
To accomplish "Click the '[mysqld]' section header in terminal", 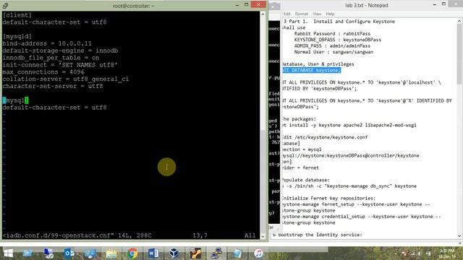I will tap(17, 36).
